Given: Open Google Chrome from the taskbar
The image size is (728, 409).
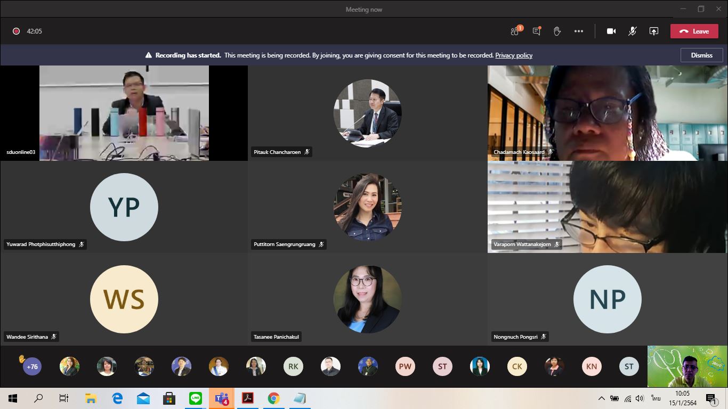Looking at the screenshot, I should tap(274, 398).
